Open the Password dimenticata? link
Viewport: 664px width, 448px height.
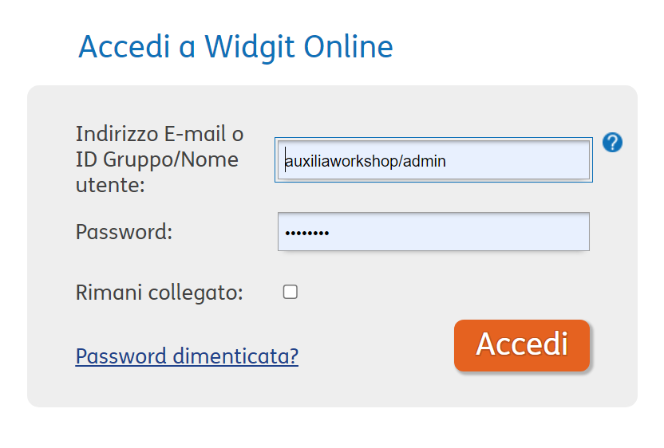(187, 356)
